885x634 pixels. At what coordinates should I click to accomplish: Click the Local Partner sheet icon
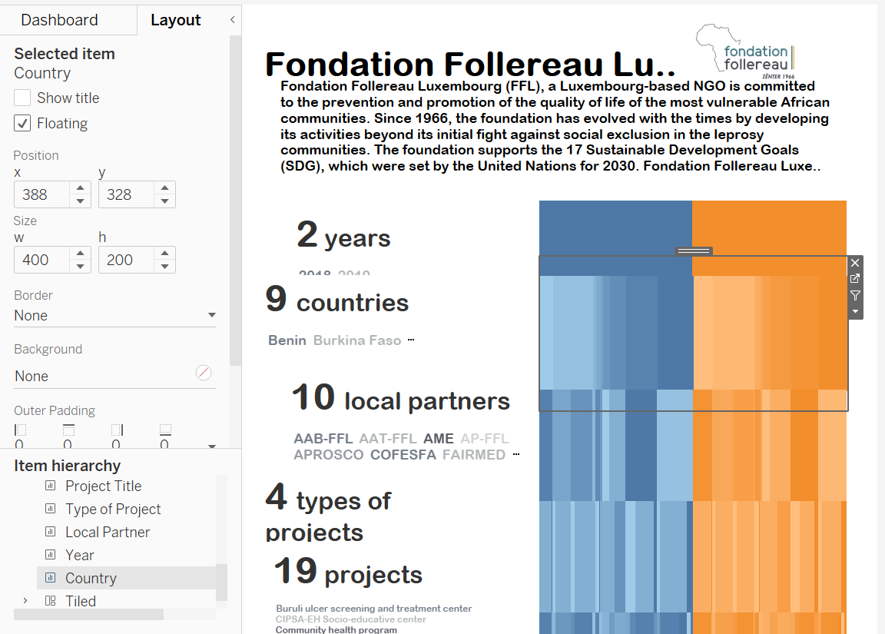(51, 532)
